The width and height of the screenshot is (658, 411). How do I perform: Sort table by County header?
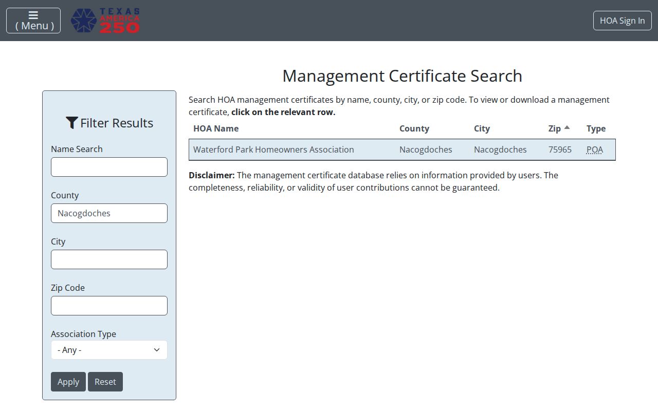[414, 128]
